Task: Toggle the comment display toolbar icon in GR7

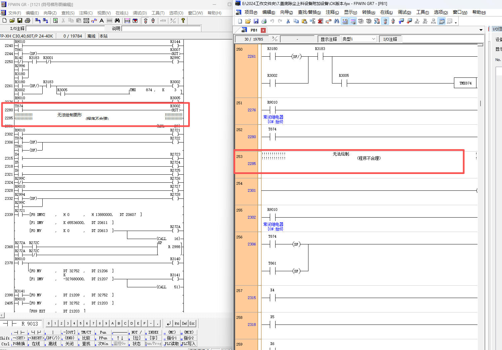Action: point(344,21)
